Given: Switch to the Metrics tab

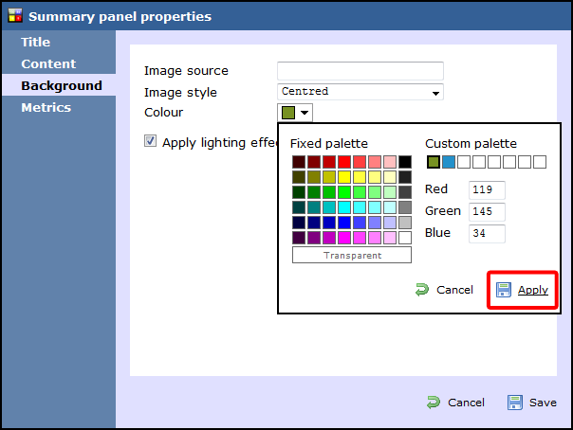Looking at the screenshot, I should 59,107.
